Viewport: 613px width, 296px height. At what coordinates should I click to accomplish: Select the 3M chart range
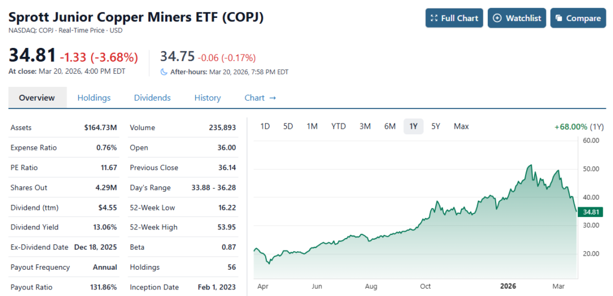coord(365,126)
